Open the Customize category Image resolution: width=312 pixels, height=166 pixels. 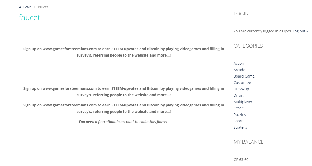(x=242, y=83)
